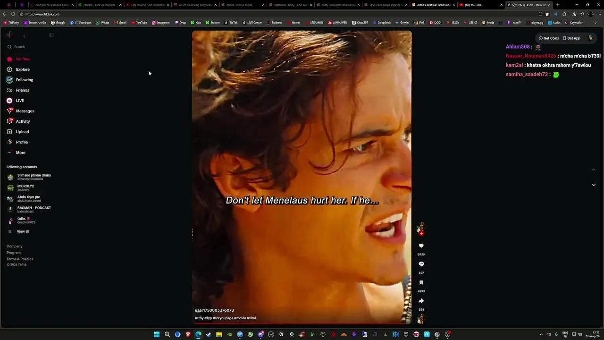Switch to Skidrow & Reloaded Games tab
Screen dimensions: 604x340
point(52,5)
